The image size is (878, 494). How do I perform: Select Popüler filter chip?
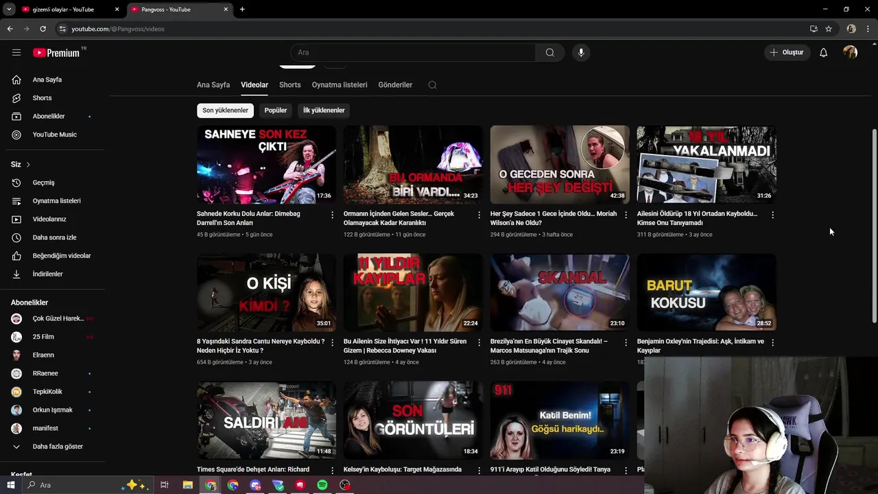tap(276, 110)
